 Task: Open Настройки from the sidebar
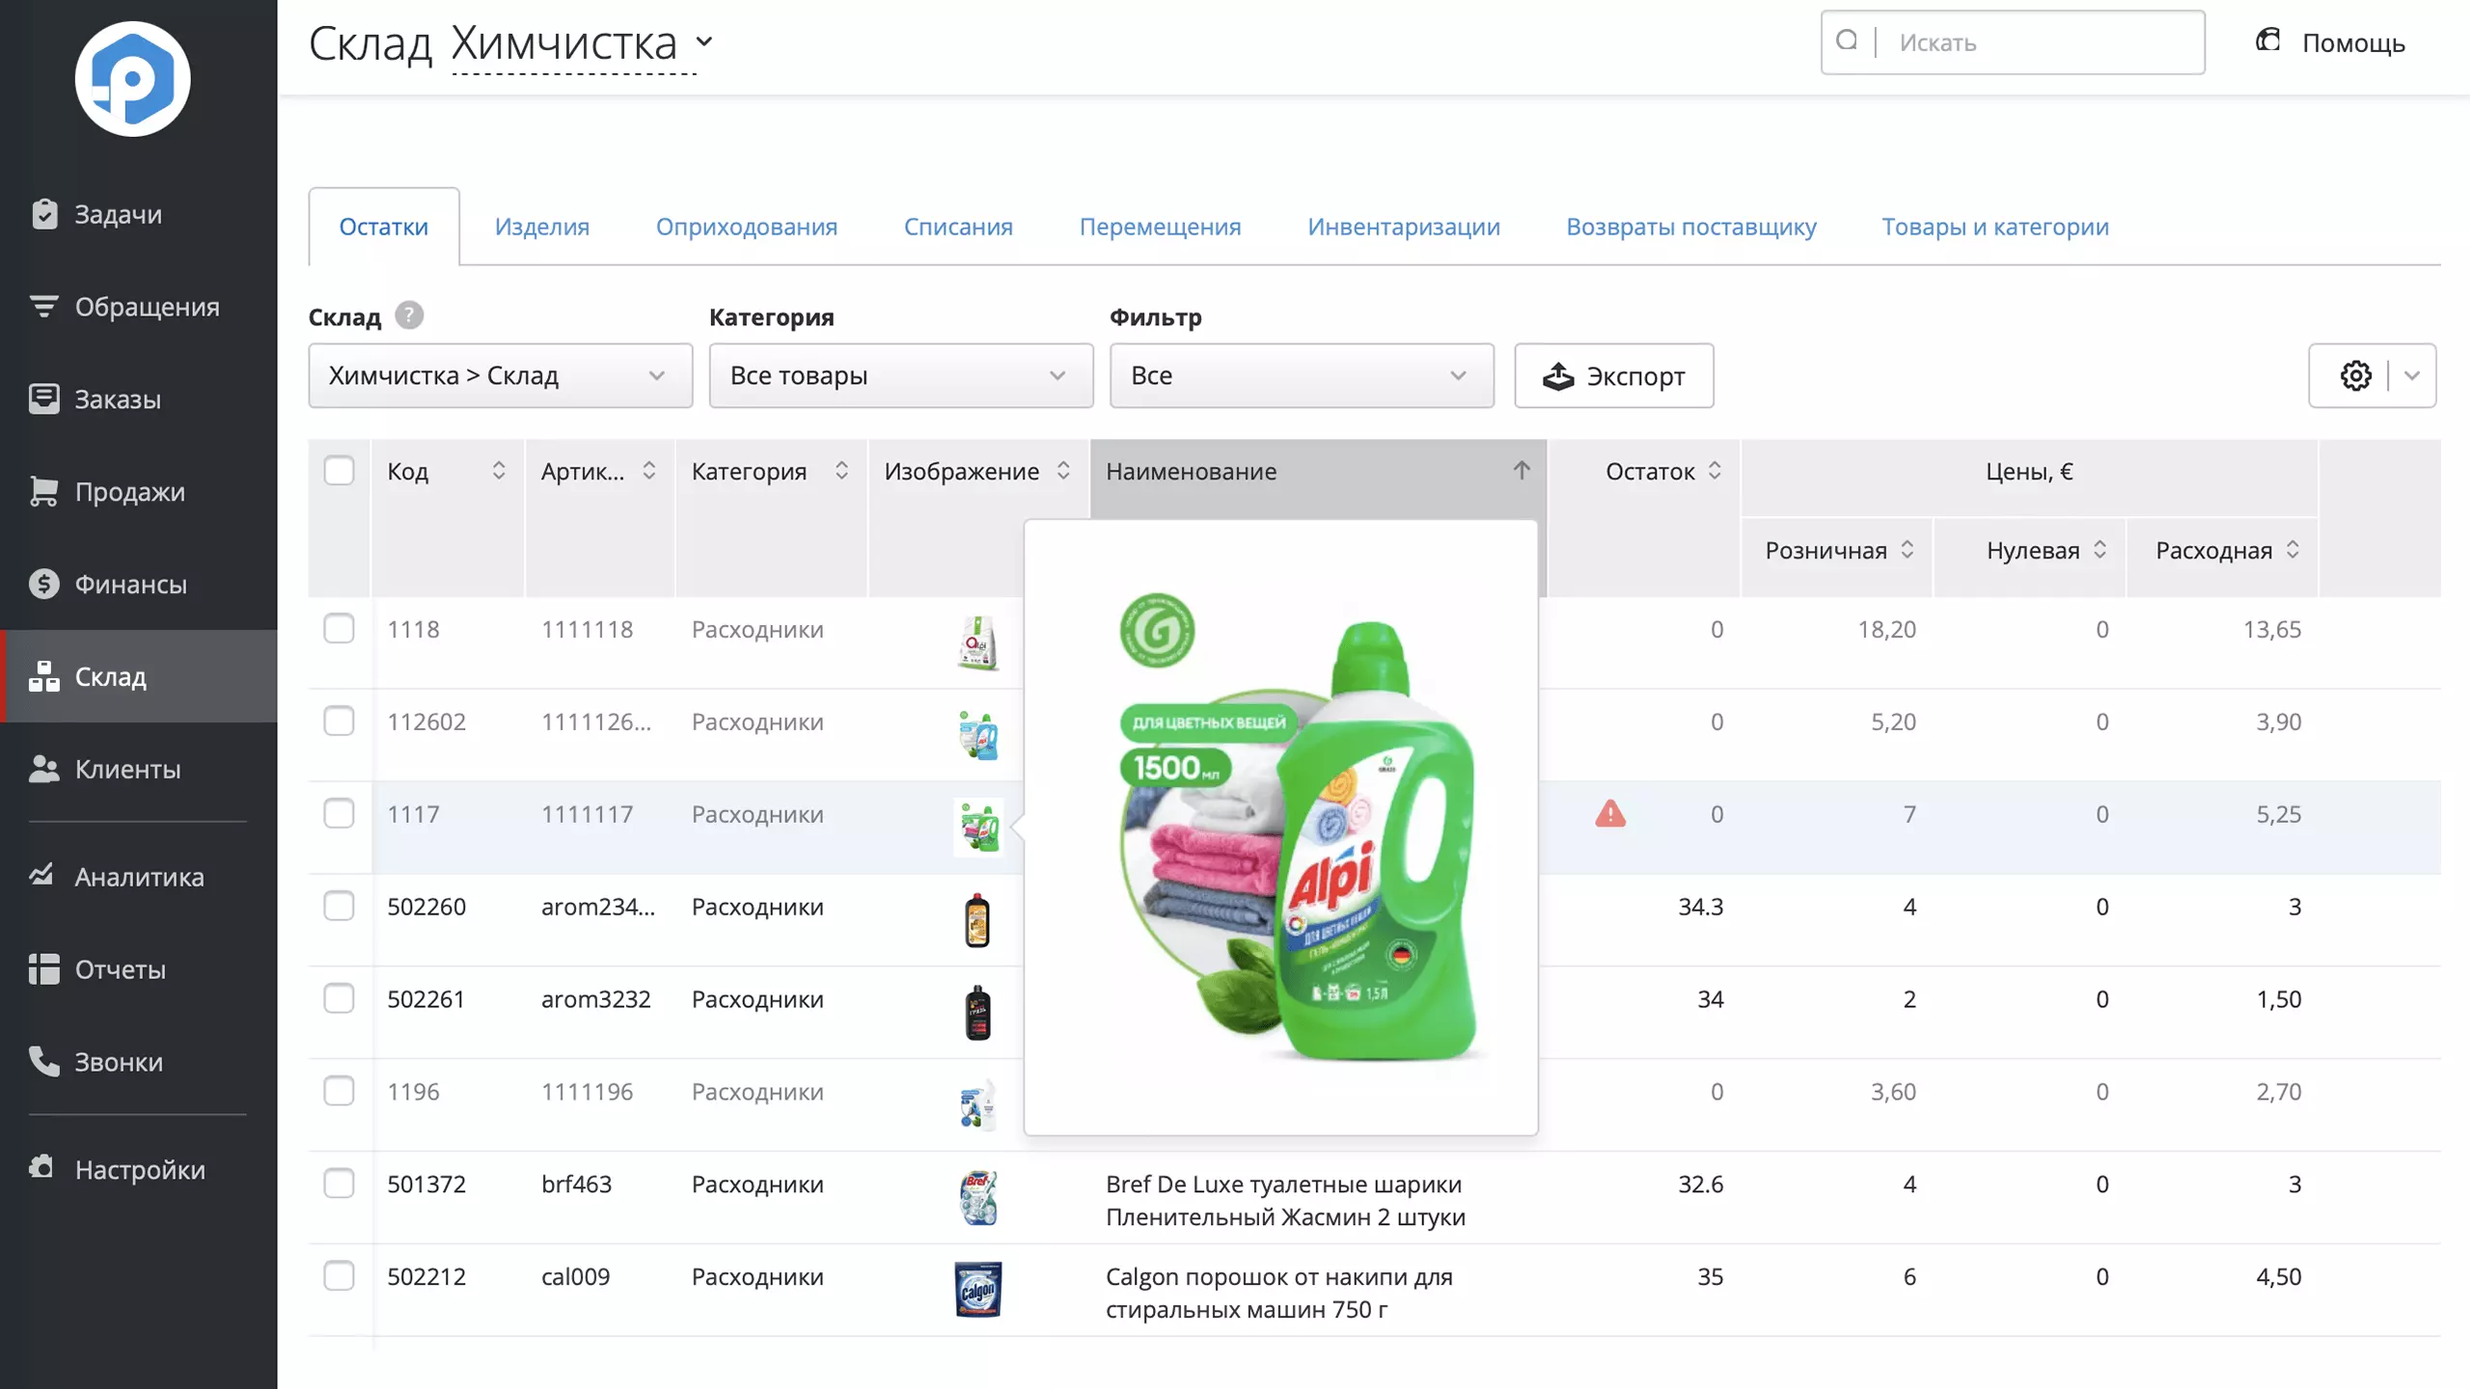point(139,1169)
